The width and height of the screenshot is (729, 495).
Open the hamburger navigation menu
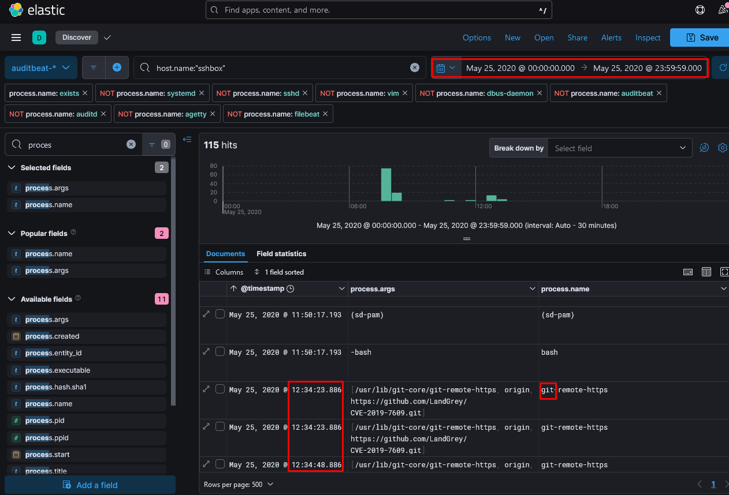tap(16, 37)
